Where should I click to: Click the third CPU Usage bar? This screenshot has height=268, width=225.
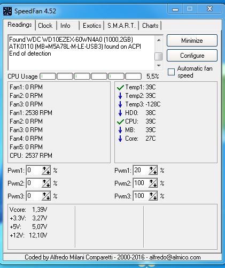click(x=82, y=76)
